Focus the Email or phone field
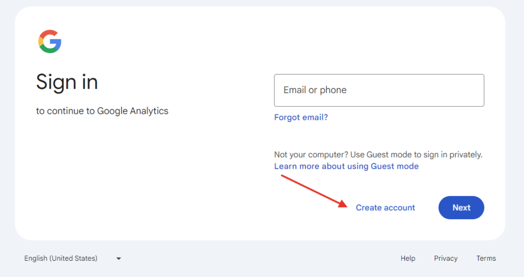The image size is (524, 277). (x=379, y=90)
